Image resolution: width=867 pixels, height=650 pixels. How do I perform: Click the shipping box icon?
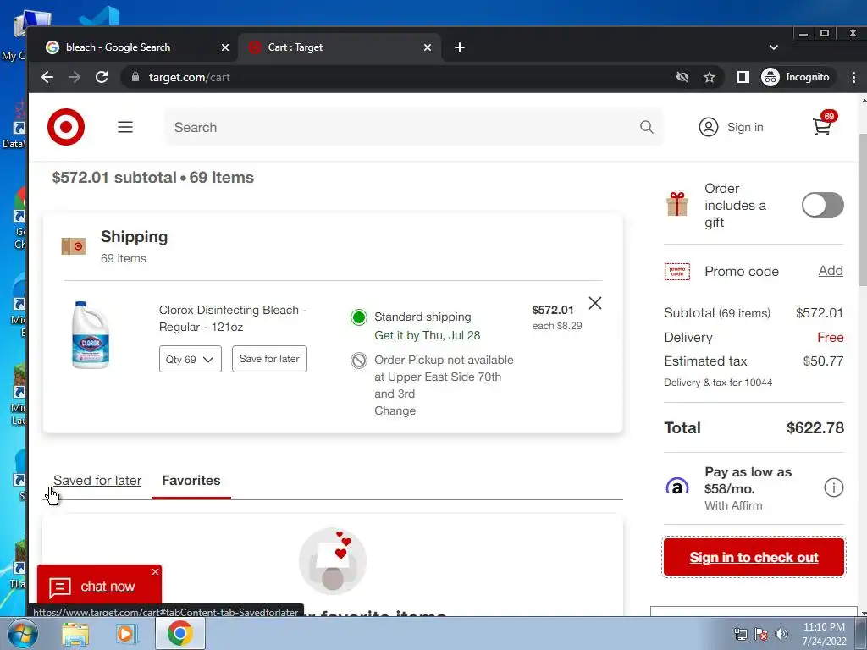74,246
